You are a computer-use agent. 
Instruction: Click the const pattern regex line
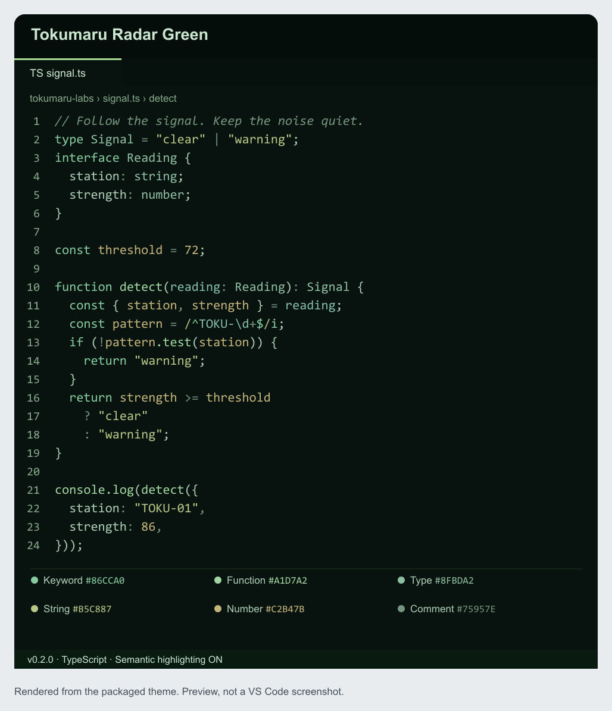point(177,324)
